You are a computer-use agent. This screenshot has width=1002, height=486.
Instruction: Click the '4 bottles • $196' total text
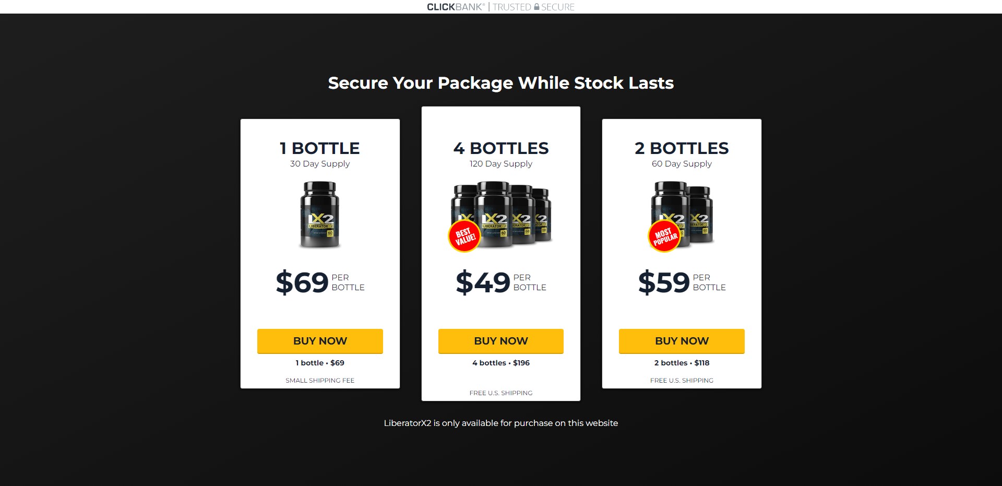pyautogui.click(x=501, y=363)
